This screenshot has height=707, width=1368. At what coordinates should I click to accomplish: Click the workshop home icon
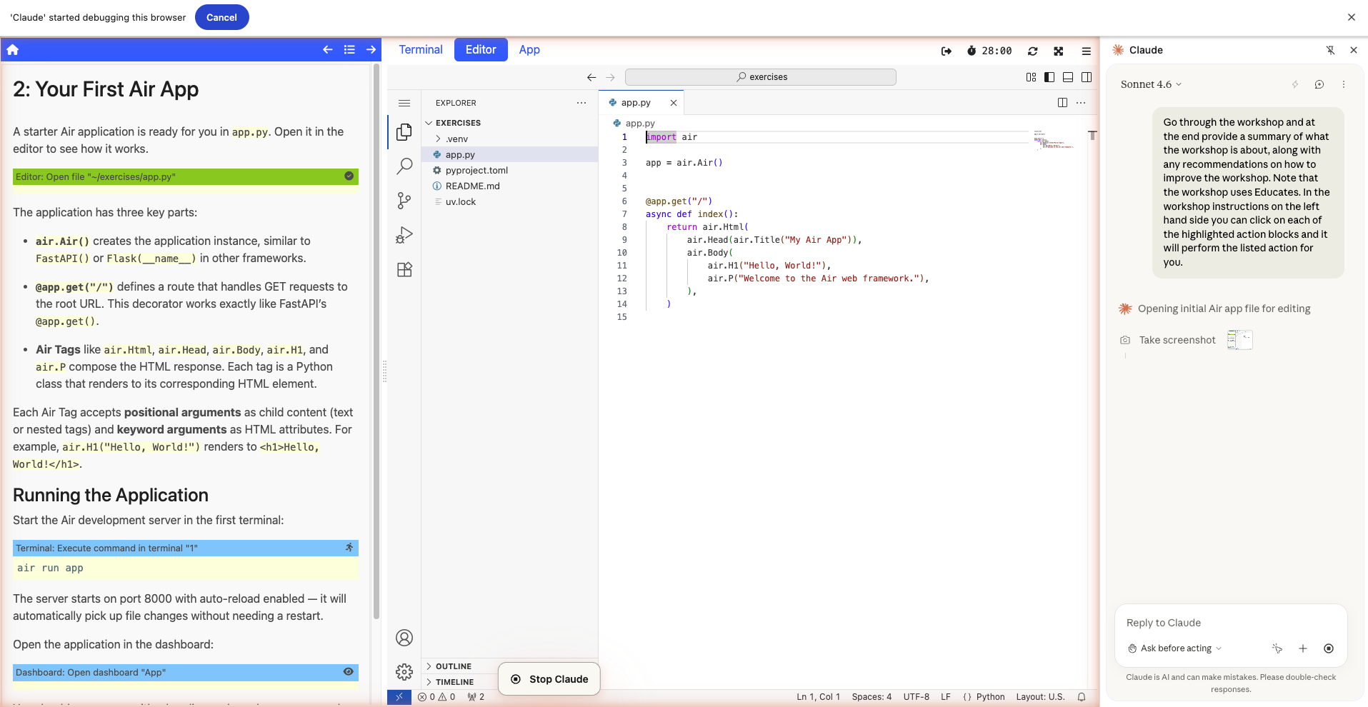13,50
